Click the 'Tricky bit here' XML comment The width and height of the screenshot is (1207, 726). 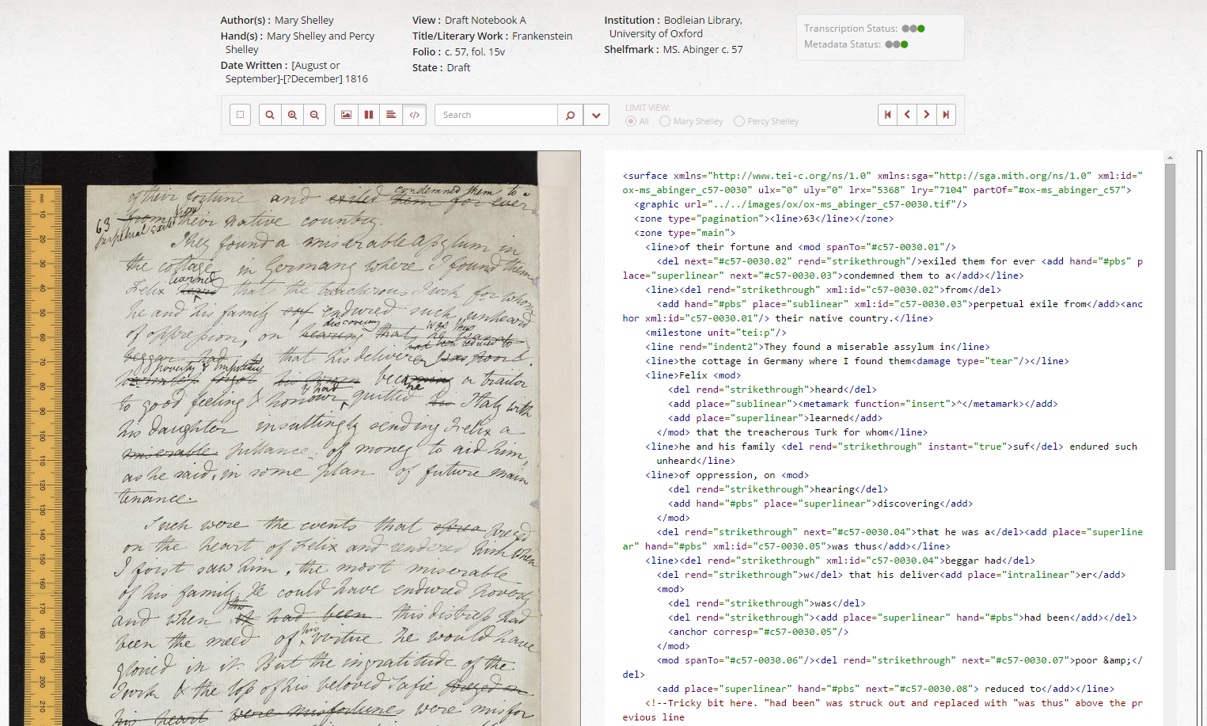(882, 710)
